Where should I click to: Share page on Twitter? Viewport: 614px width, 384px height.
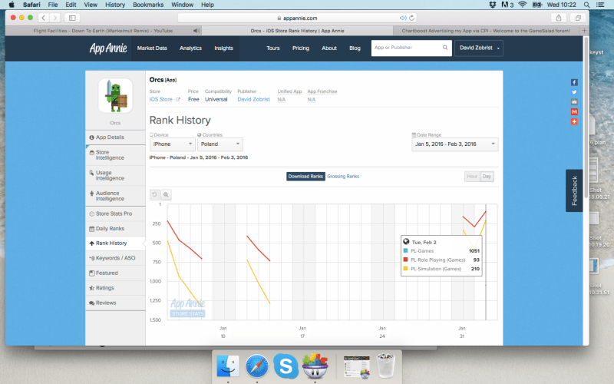574,92
